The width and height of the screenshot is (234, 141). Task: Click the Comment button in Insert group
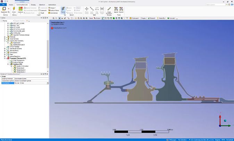[x=43, y=10]
